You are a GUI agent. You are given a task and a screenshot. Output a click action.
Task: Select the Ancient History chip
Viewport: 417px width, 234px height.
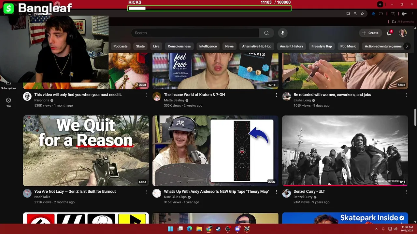[292, 46]
